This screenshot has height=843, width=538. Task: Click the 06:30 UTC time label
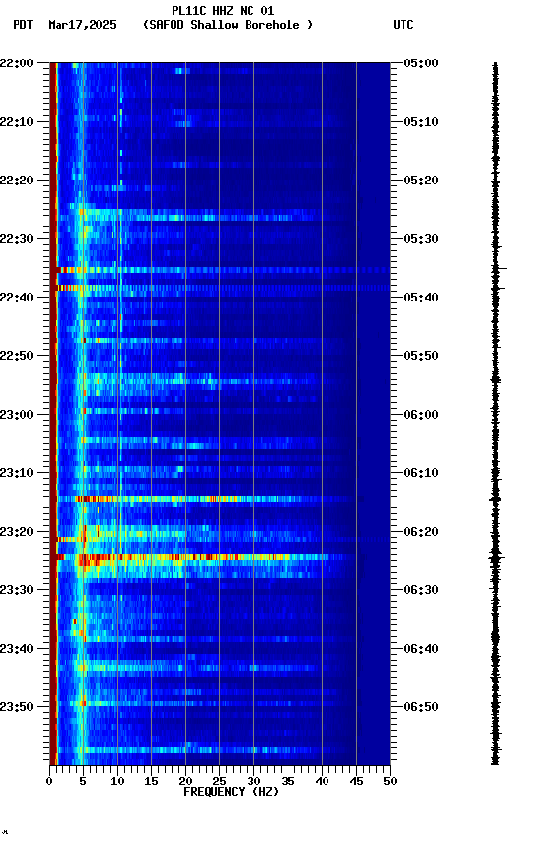click(421, 590)
